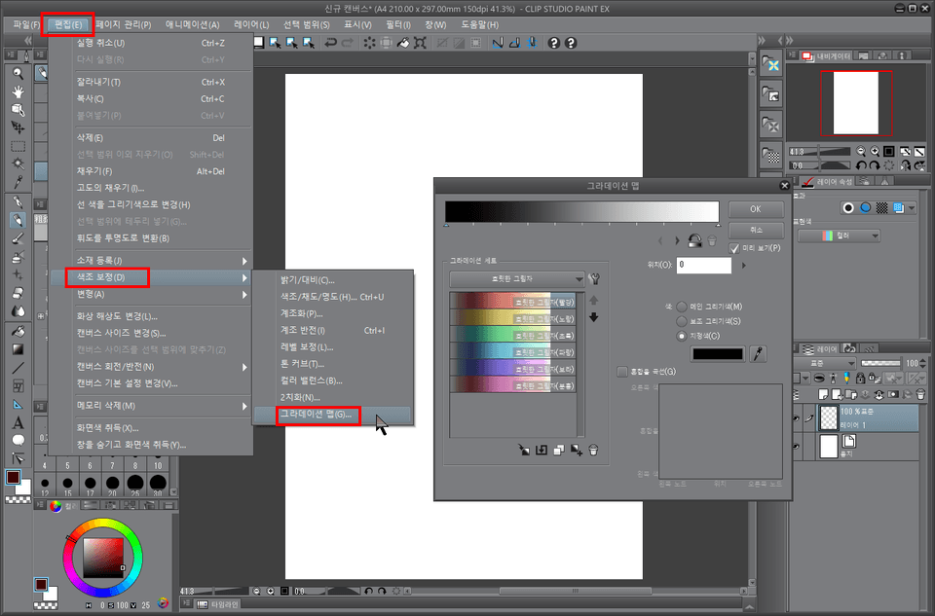The image size is (935, 616).
Task: Click the specified black color swatch
Action: tap(718, 354)
